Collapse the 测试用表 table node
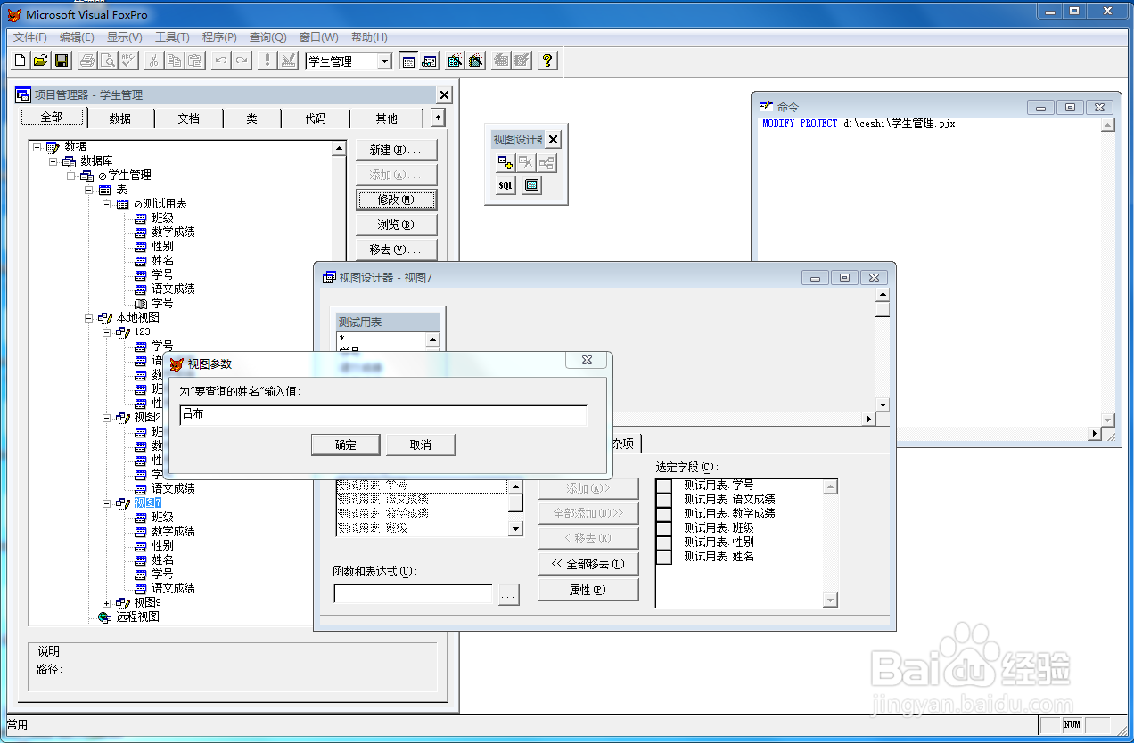 [x=107, y=203]
